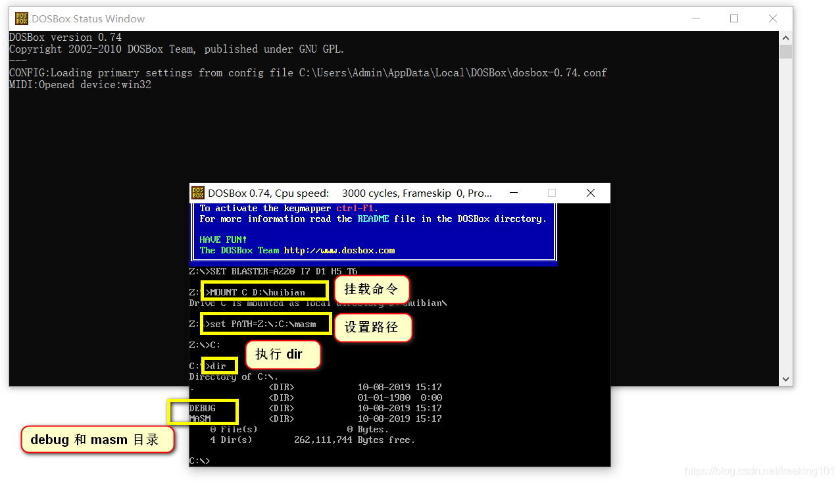This screenshot has height=483, width=840.
Task: Click the http://www.dosbox.com address text
Action: [339, 250]
